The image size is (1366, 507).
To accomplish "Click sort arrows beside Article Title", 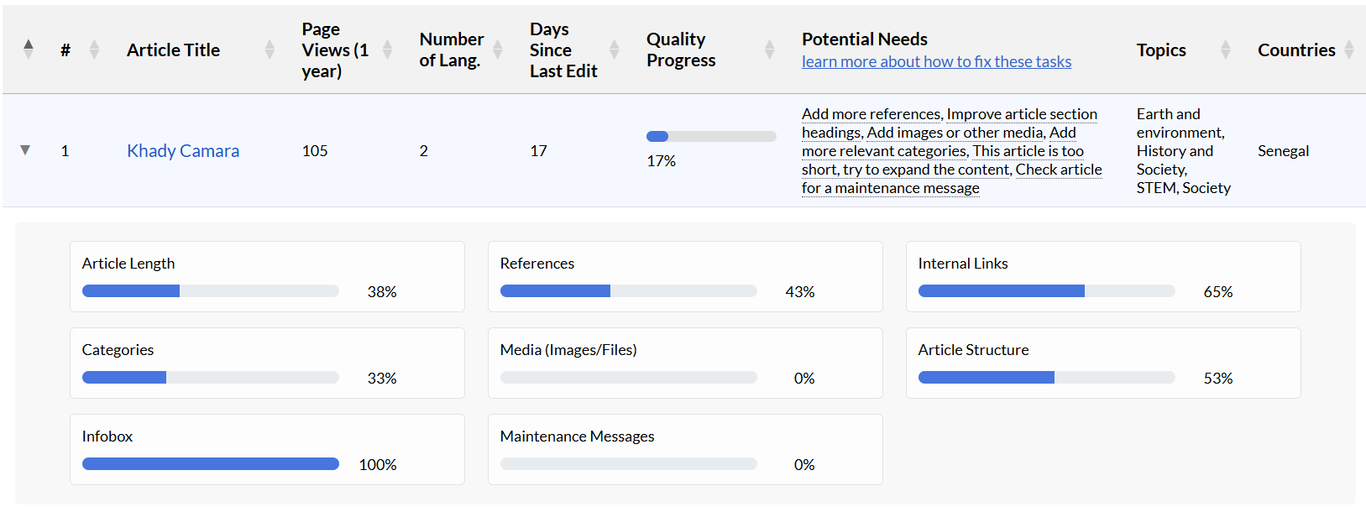I will 270,50.
